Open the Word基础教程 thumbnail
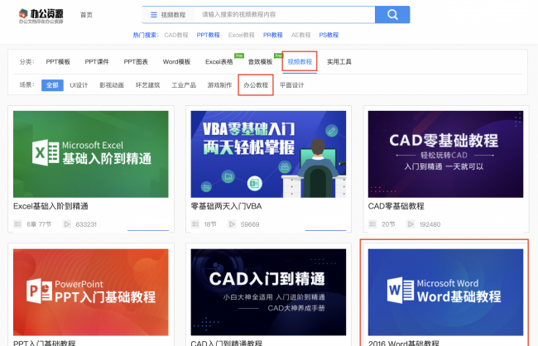This screenshot has width=538, height=346. [x=445, y=292]
